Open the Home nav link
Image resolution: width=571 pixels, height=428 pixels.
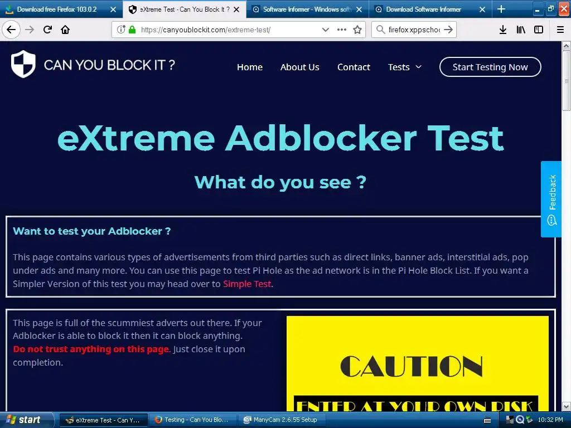[x=249, y=67]
